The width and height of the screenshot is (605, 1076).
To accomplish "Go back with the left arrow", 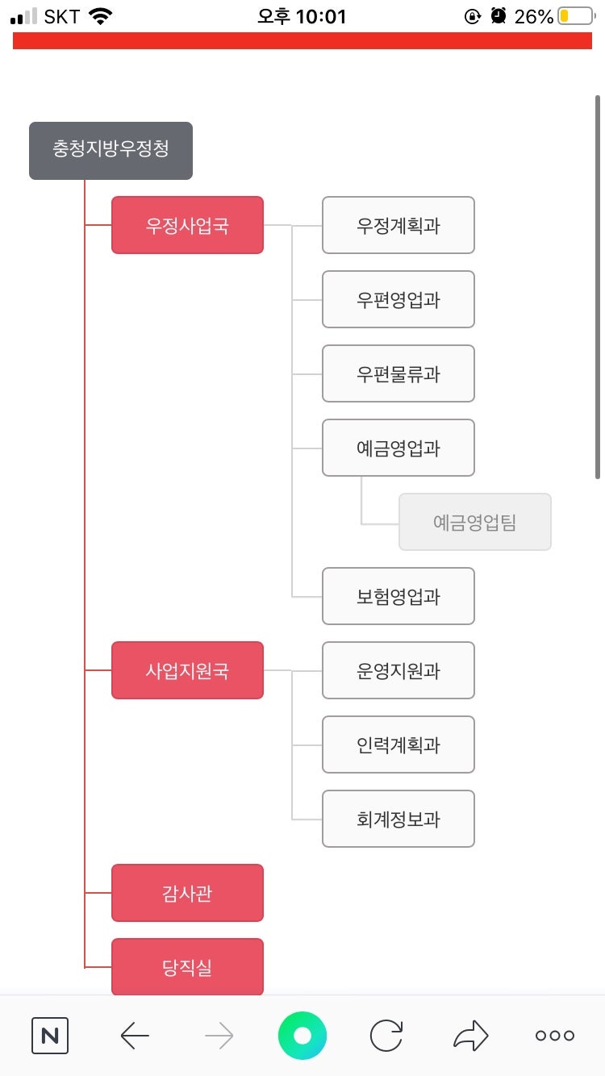I will tap(135, 1036).
